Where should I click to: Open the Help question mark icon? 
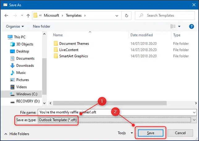click(191, 27)
